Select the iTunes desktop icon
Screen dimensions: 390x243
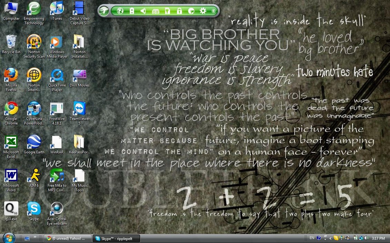click(x=57, y=9)
